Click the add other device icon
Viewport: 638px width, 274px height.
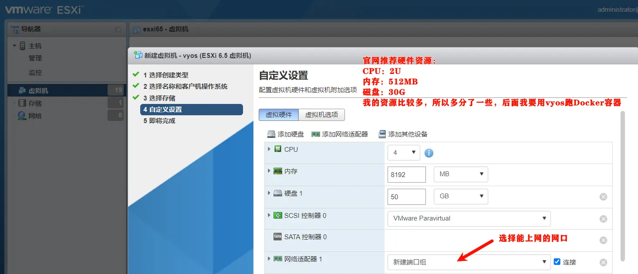click(x=382, y=134)
